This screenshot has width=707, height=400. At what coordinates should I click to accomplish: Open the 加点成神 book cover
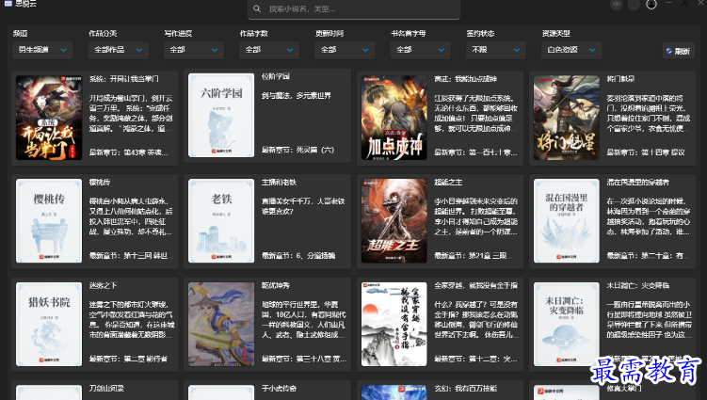click(x=394, y=118)
